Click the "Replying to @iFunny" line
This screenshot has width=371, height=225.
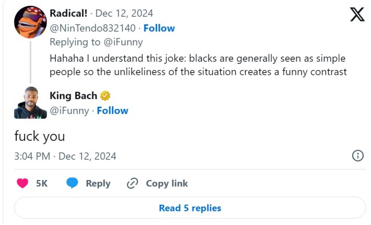pos(96,42)
